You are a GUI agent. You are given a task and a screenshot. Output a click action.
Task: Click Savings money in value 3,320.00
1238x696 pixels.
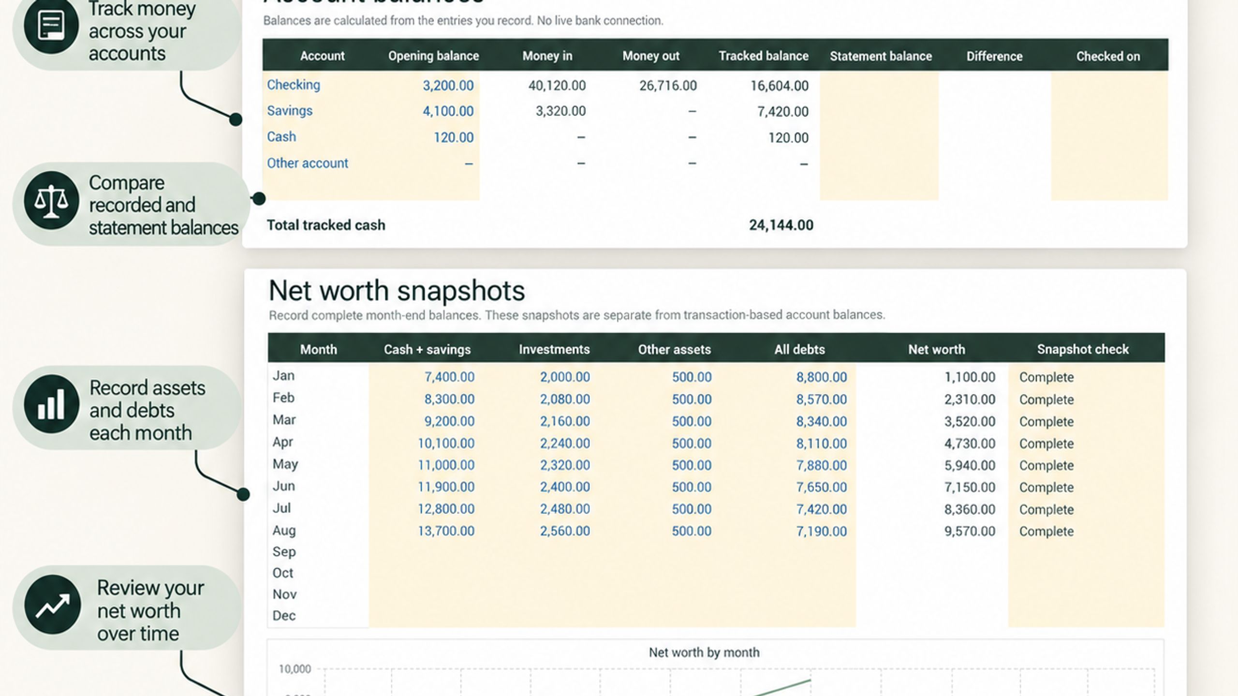pos(560,111)
